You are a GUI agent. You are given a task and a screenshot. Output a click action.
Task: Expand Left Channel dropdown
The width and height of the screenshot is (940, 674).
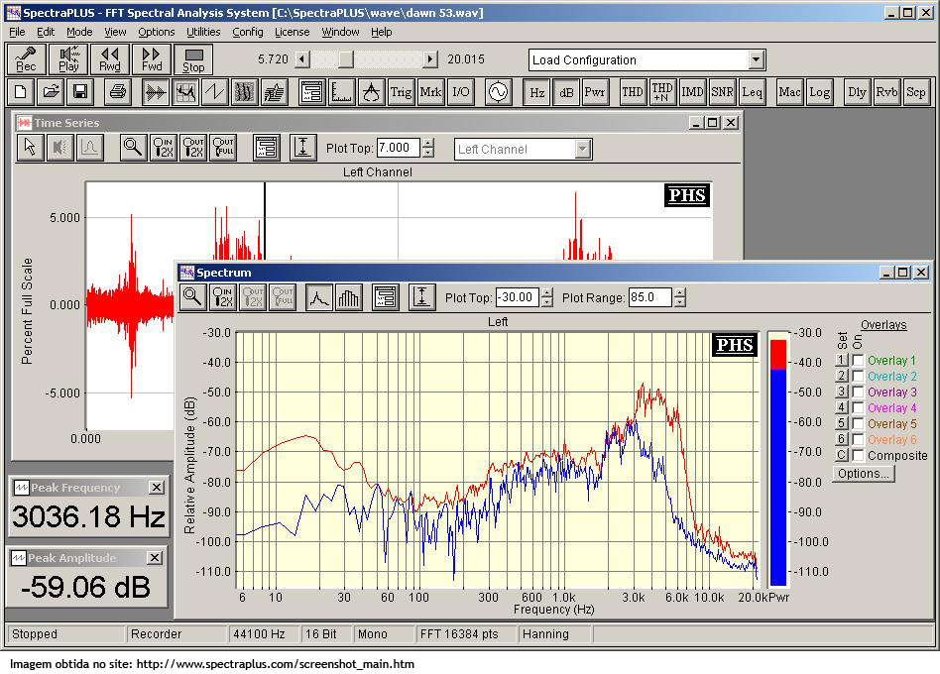click(x=582, y=150)
